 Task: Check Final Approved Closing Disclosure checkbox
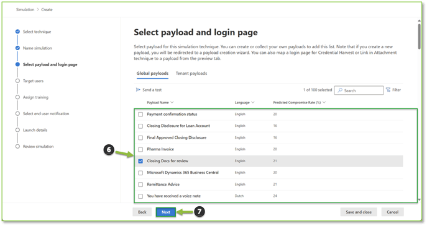pos(140,137)
